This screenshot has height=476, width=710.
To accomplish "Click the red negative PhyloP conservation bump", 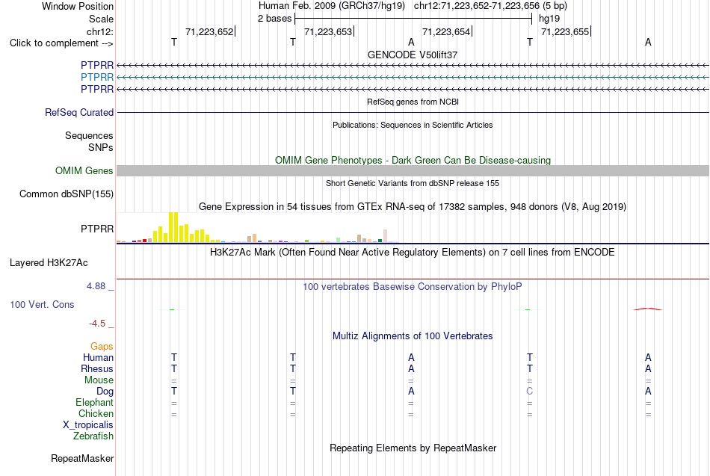I will pos(648,309).
